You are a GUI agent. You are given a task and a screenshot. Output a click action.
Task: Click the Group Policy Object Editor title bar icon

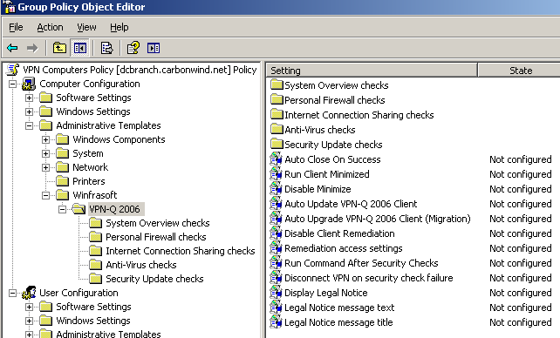pos(10,7)
